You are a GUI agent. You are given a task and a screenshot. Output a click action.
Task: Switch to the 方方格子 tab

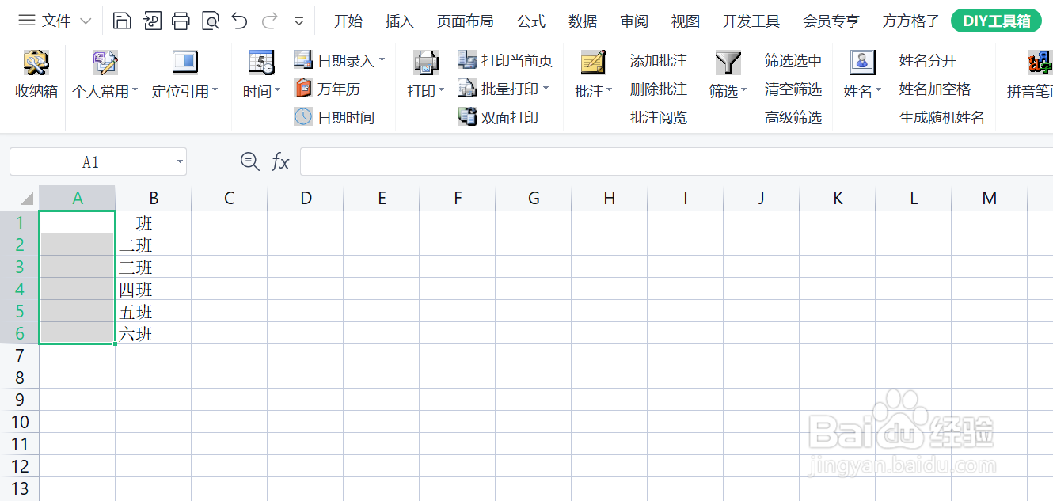click(x=911, y=21)
